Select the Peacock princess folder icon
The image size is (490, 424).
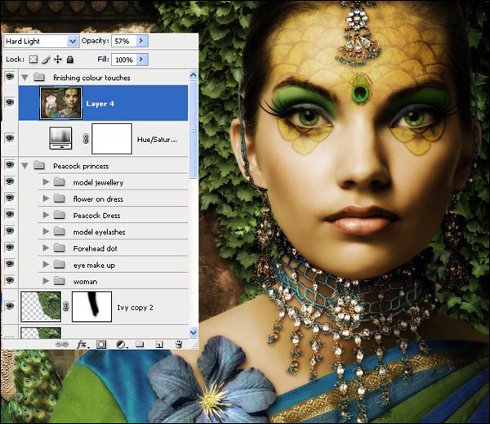point(39,165)
